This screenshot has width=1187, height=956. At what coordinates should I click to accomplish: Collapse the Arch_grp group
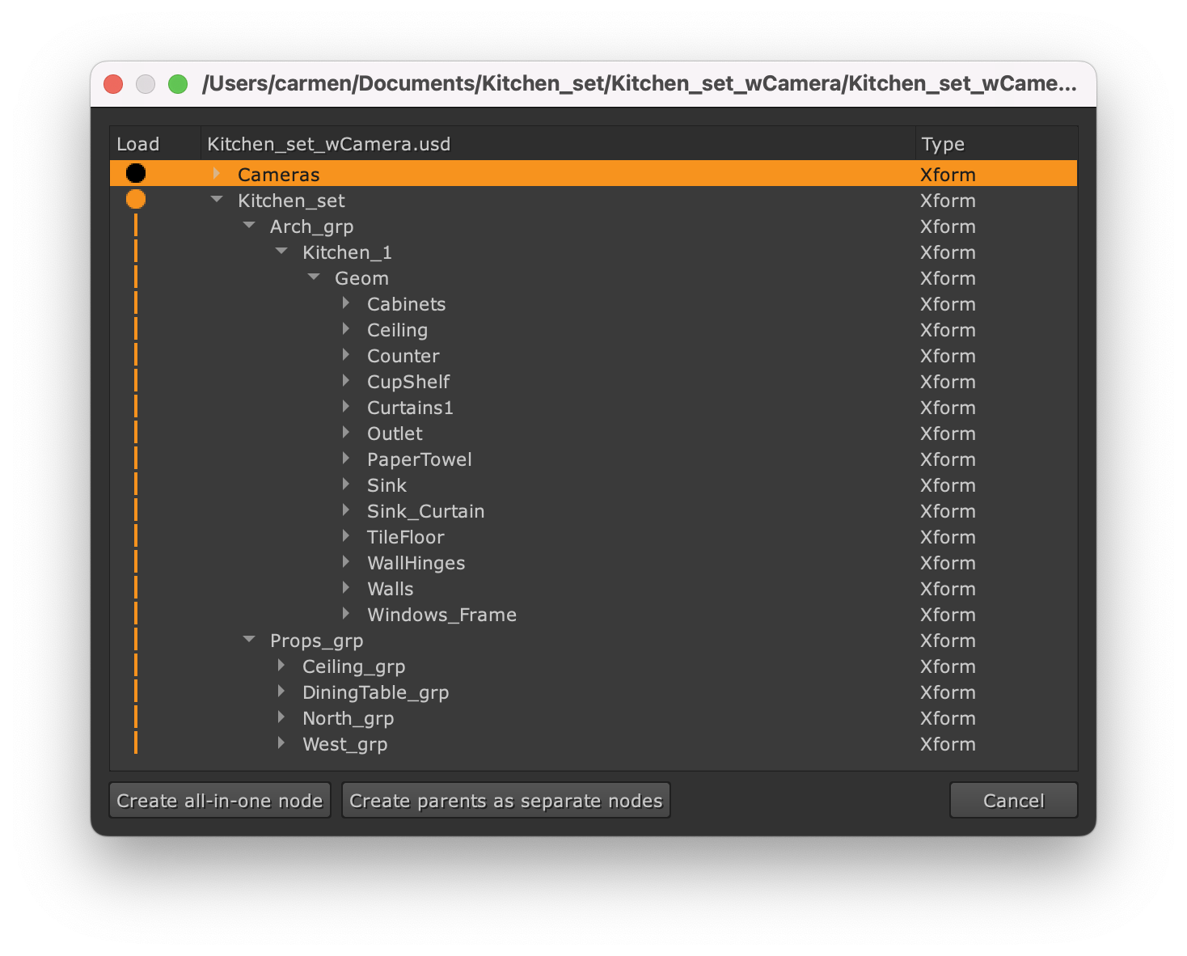point(249,226)
